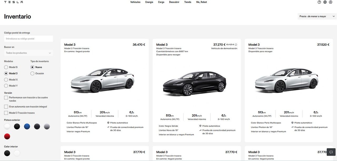Open the Energía menu
Viewport: 337px width, 161px height.
click(149, 2)
